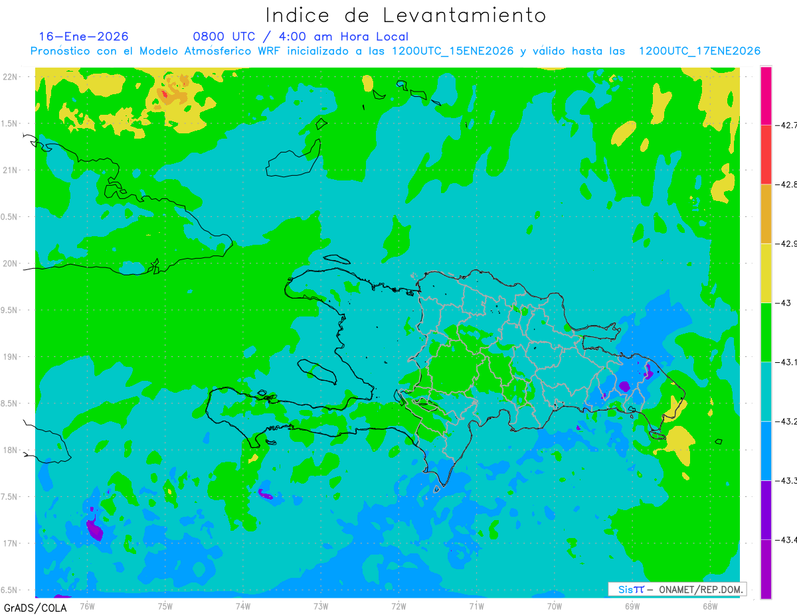The width and height of the screenshot is (797, 615).
Task: Select the '69W' longitude label
Action: click(632, 606)
